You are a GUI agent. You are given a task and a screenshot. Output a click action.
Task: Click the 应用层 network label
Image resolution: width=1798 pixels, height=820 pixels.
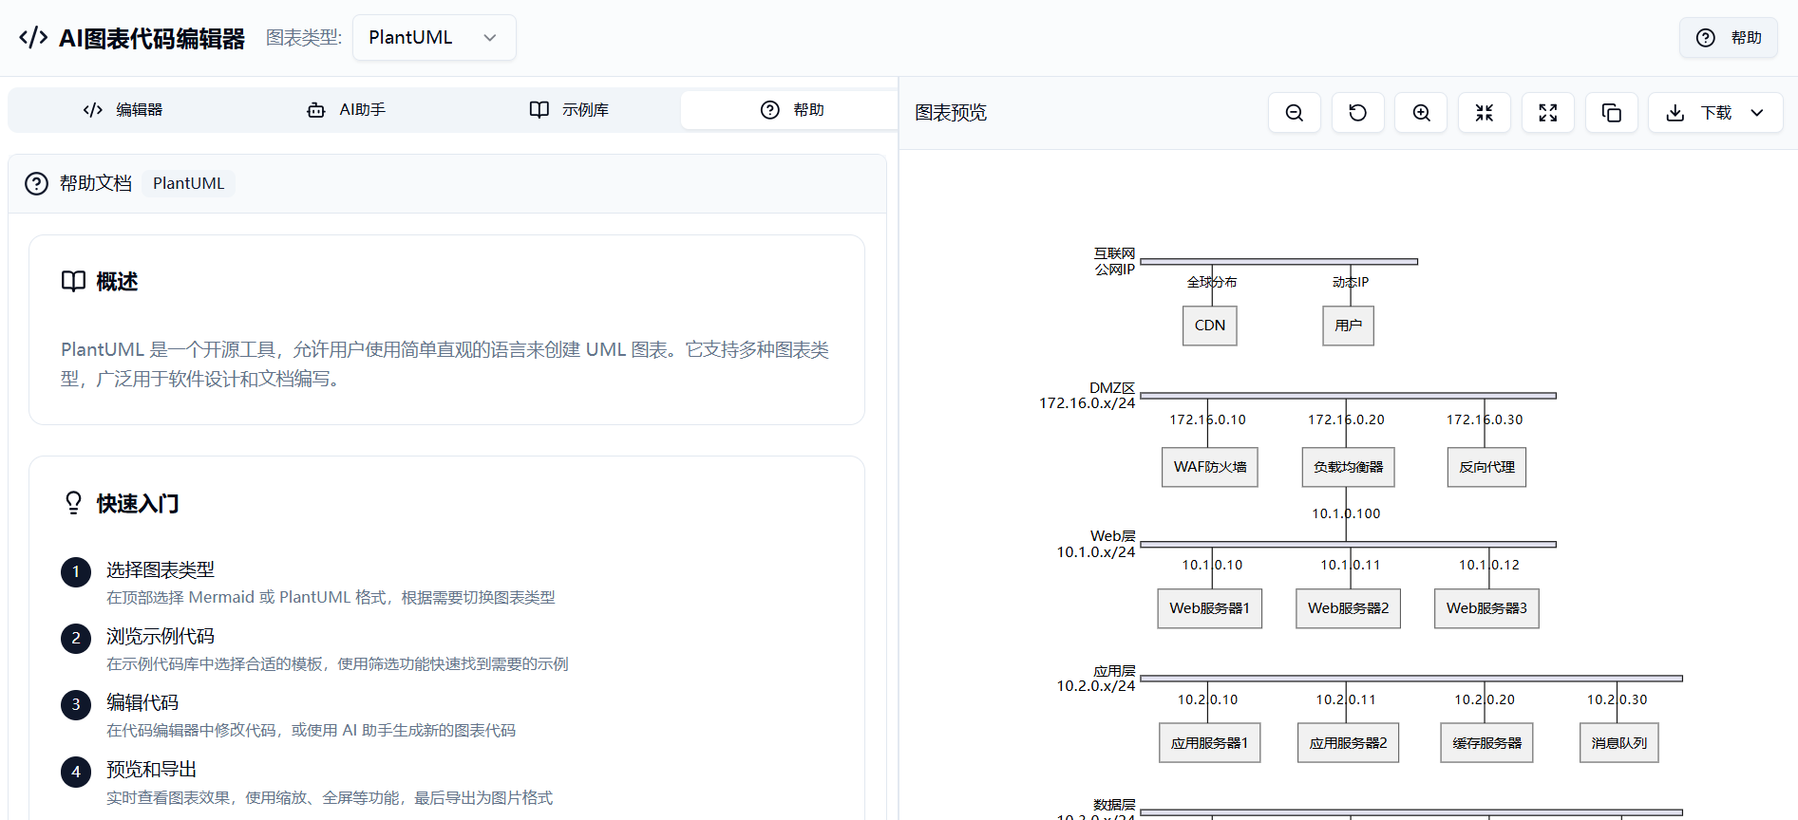[1114, 671]
